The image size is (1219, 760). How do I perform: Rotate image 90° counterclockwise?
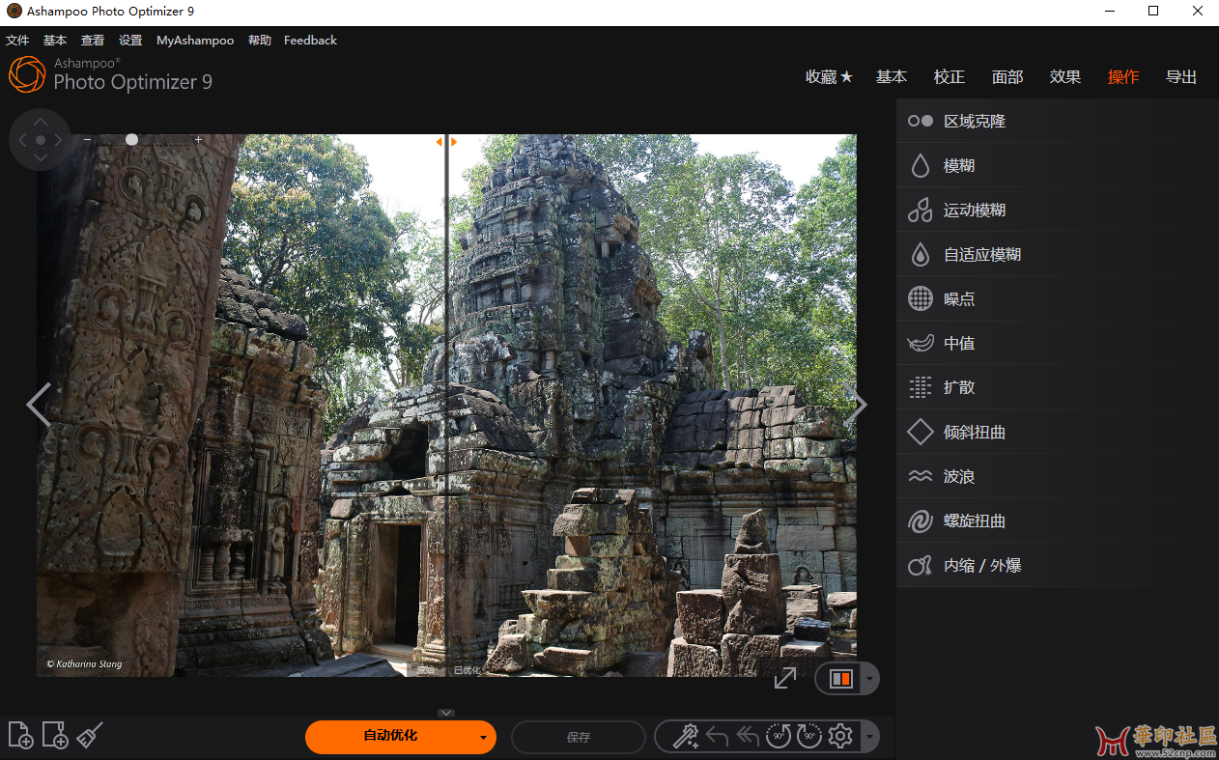point(779,737)
